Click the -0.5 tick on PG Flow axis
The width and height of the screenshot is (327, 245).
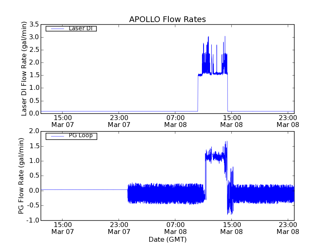pyautogui.click(x=33, y=206)
